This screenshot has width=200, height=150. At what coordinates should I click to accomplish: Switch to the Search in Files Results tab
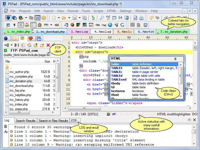point(53,120)
